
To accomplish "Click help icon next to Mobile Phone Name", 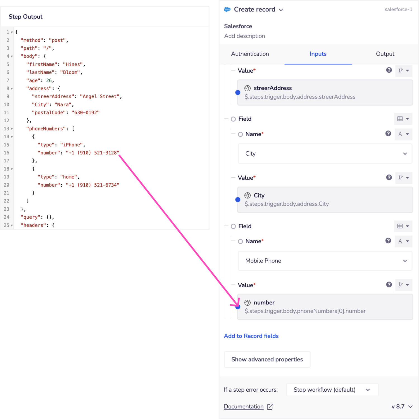I will point(388,241).
